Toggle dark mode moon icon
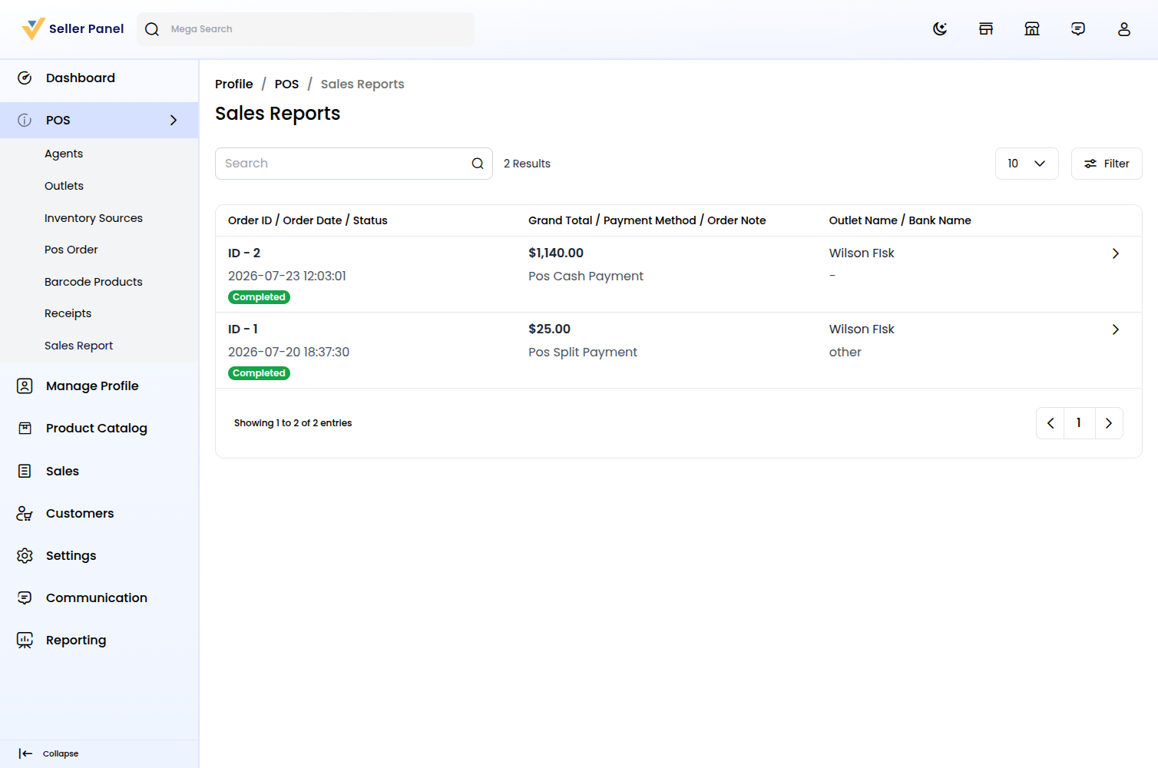Viewport: 1158px width, 768px height. point(940,29)
